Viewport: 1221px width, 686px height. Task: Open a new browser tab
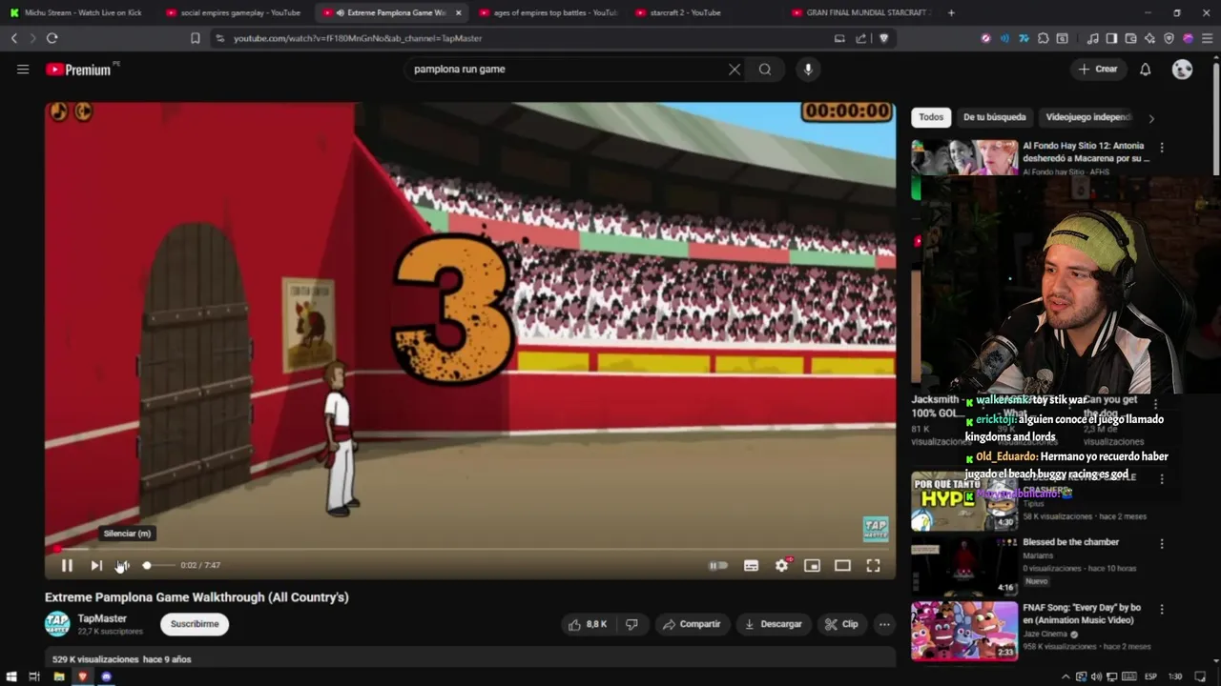pos(950,12)
